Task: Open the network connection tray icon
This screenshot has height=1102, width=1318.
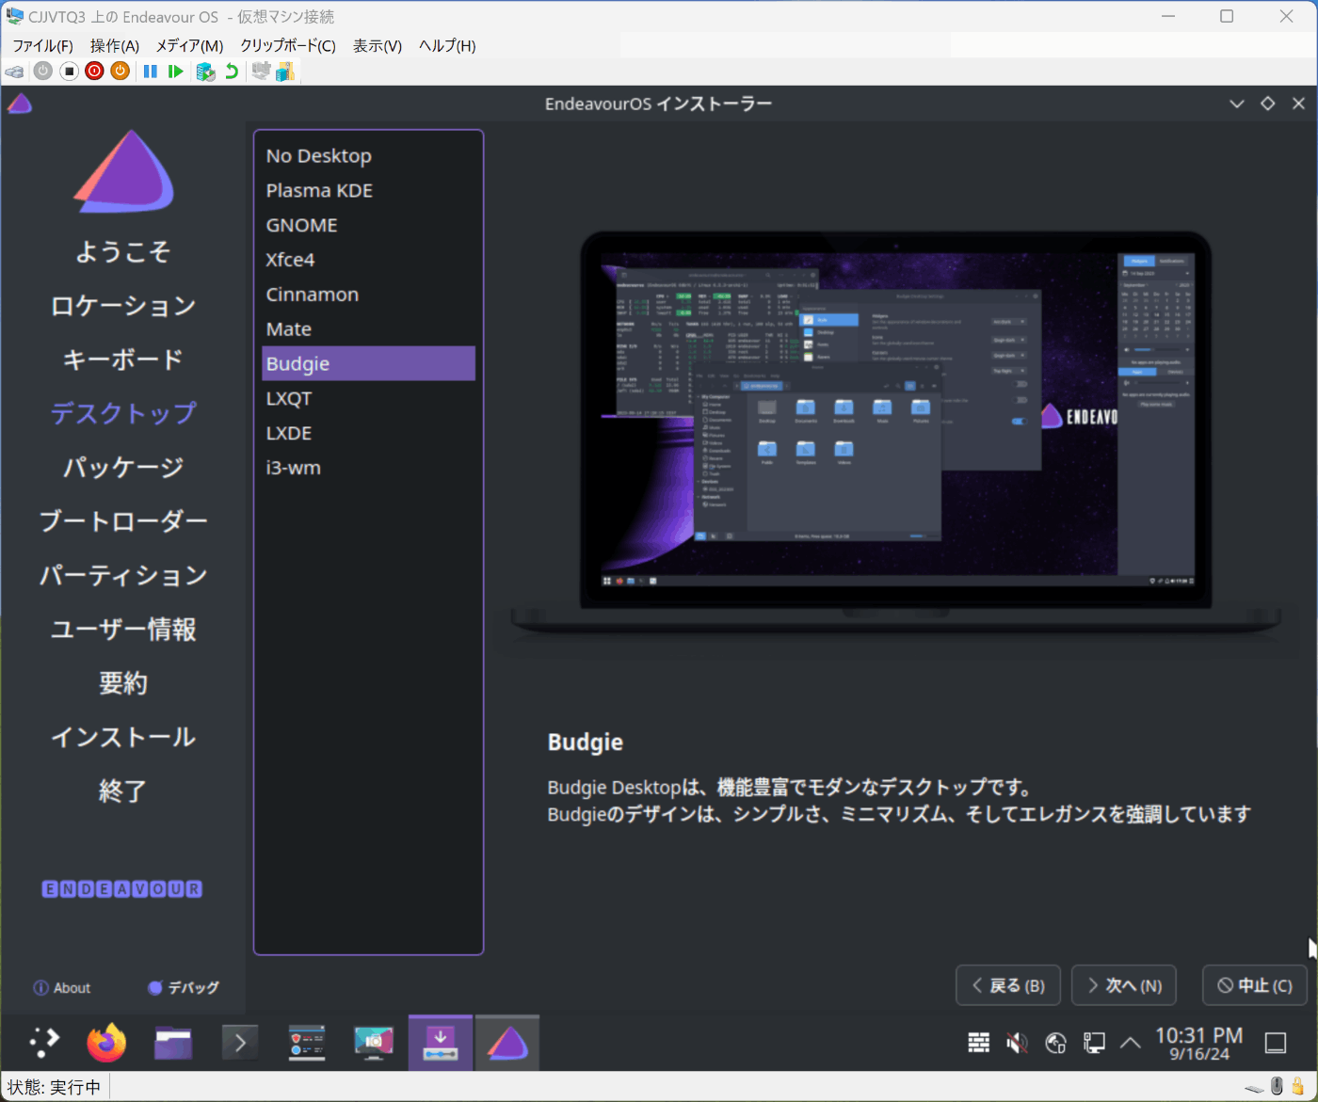Action: coord(1094,1042)
